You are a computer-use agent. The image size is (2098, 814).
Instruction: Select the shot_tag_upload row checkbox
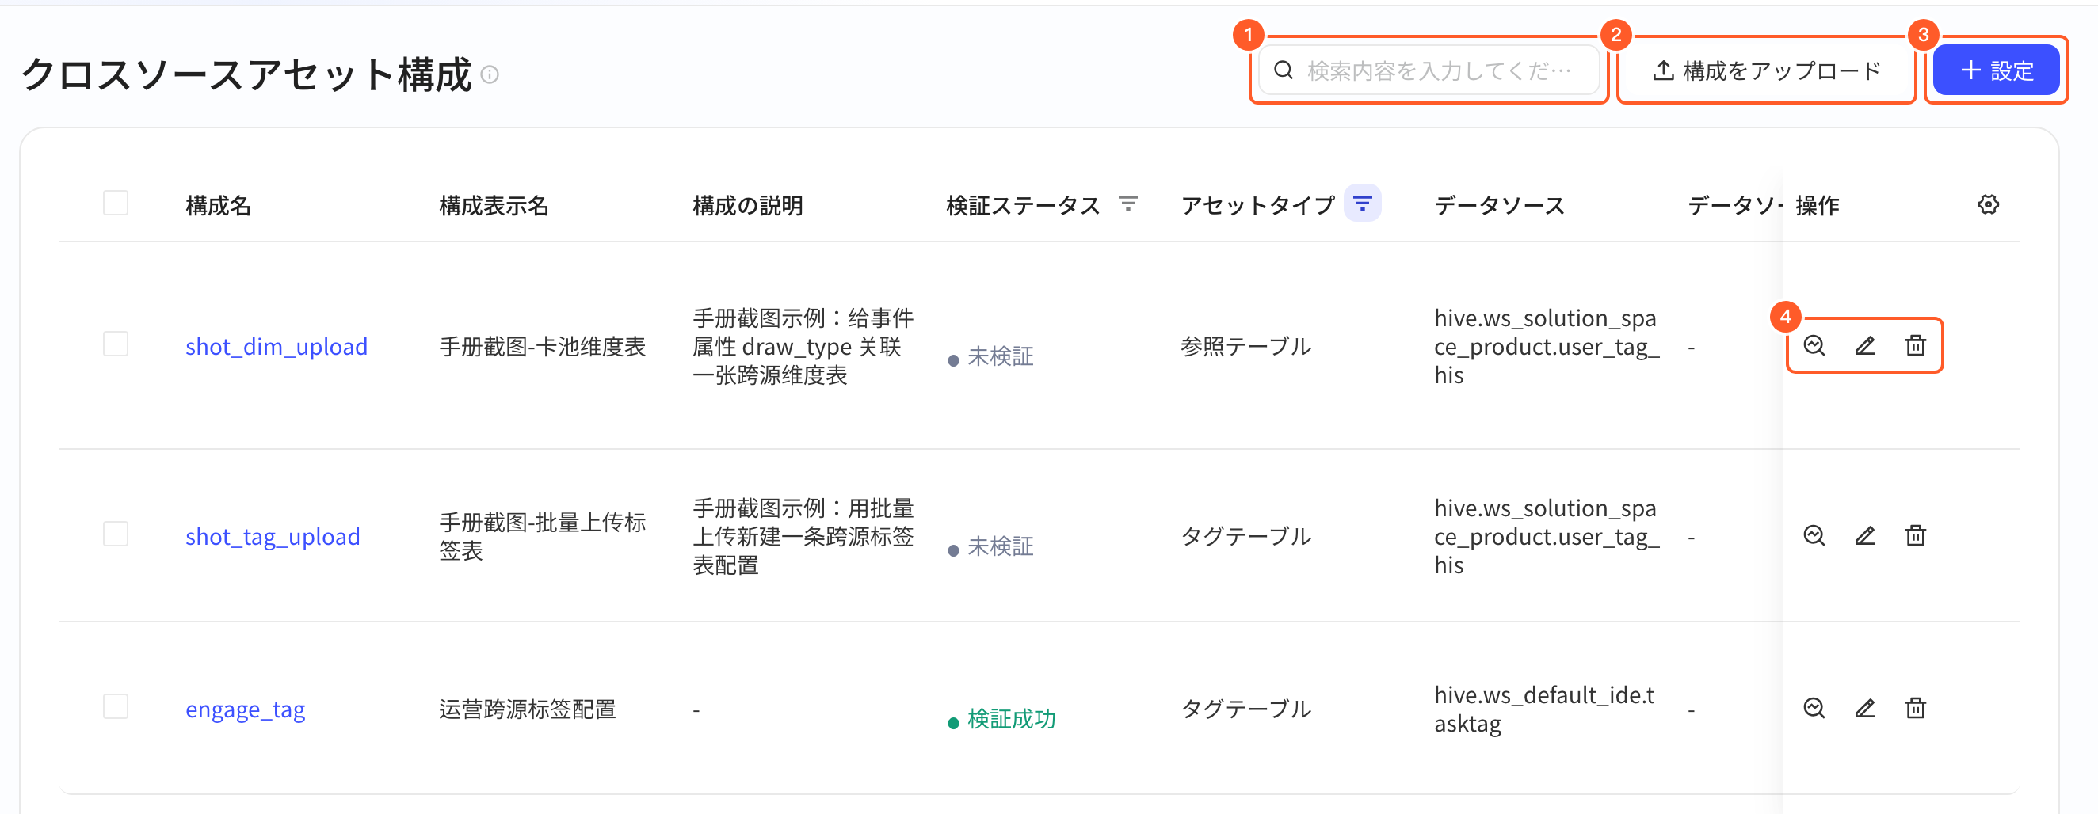[x=116, y=534]
